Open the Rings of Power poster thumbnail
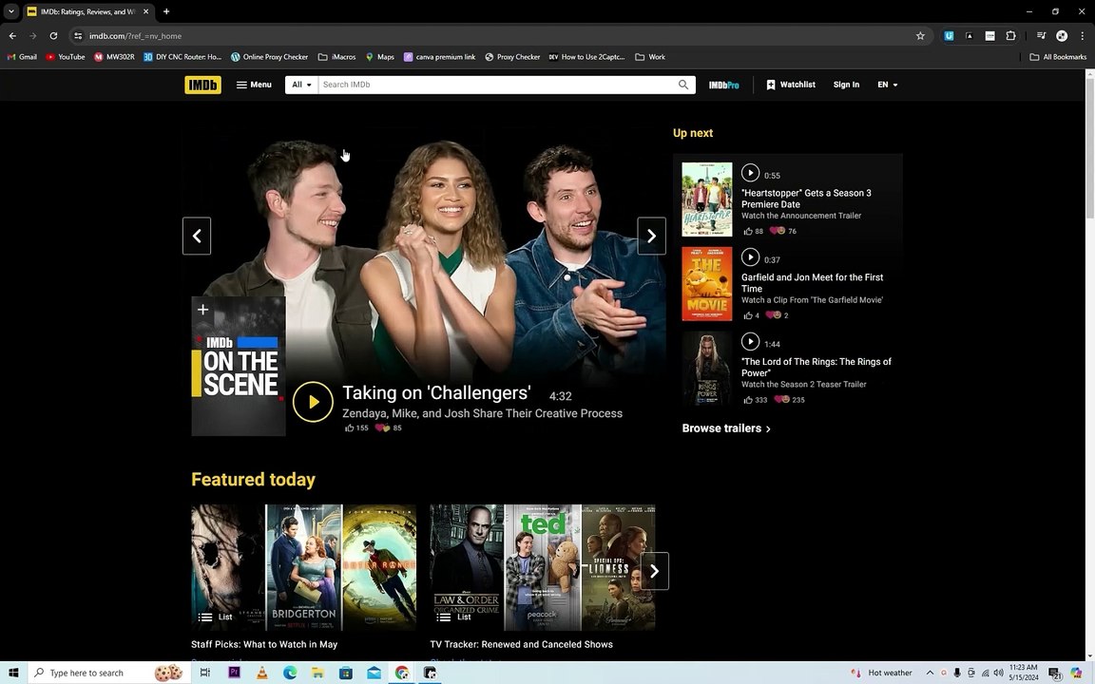This screenshot has width=1095, height=684. [x=707, y=369]
